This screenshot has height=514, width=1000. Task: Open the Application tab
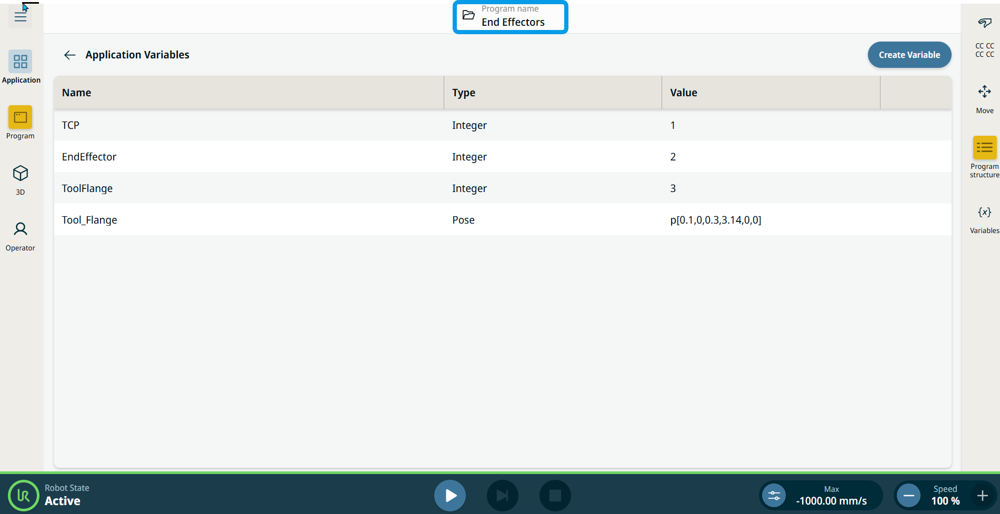[21, 66]
